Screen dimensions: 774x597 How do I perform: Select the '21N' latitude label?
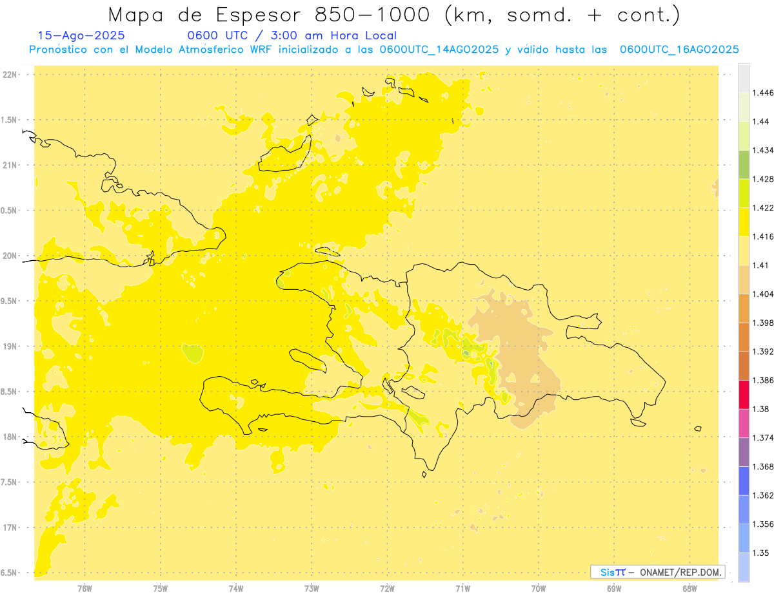[x=11, y=166]
